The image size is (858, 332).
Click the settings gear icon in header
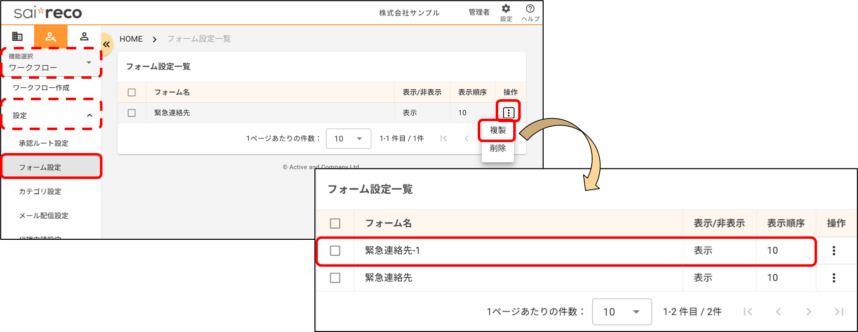tap(506, 9)
